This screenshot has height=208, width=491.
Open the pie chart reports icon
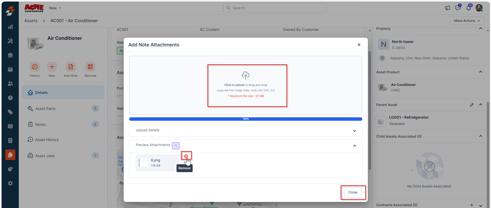coord(10,169)
